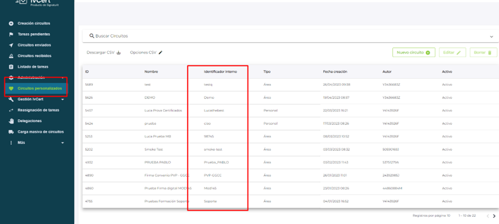Sort by ID column header
499x224 pixels.
click(x=87, y=72)
